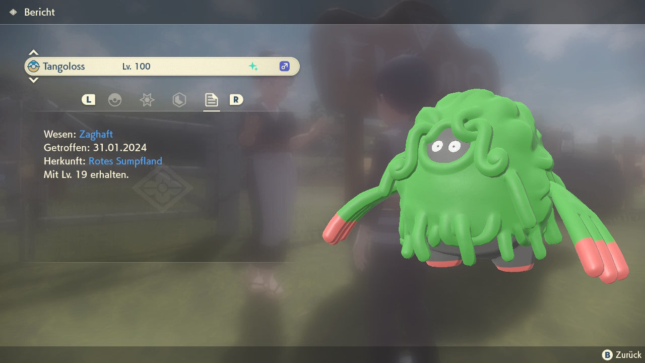Viewport: 645px width, 363px height.
Task: Select the document report tab
Action: coord(211,100)
